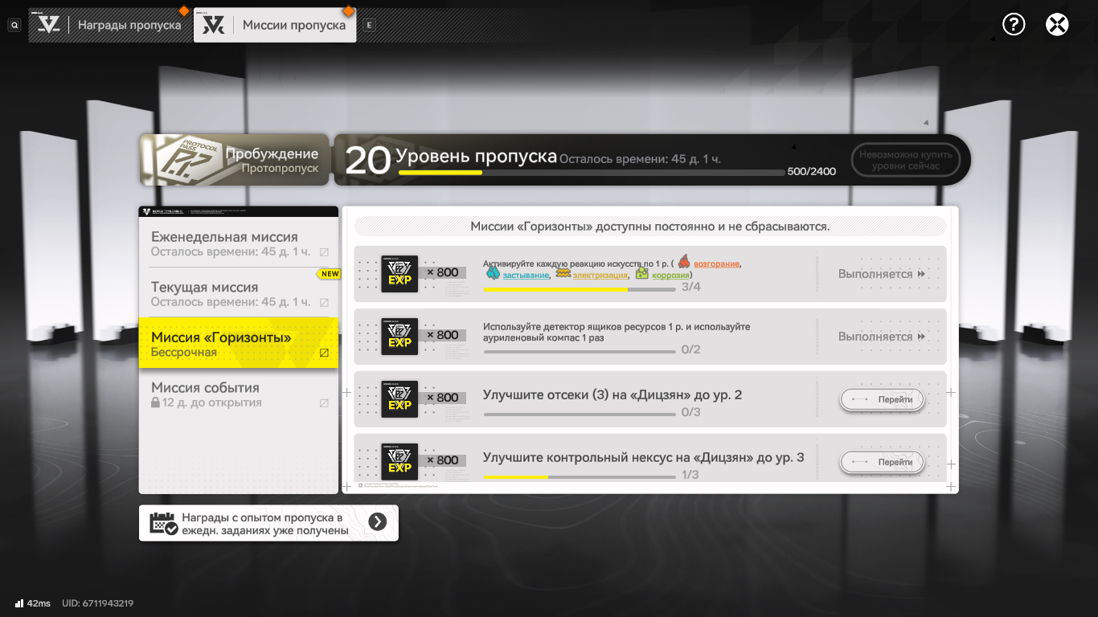Click the pass level yellow progress bar
This screenshot has width=1098, height=617.
pyautogui.click(x=592, y=173)
